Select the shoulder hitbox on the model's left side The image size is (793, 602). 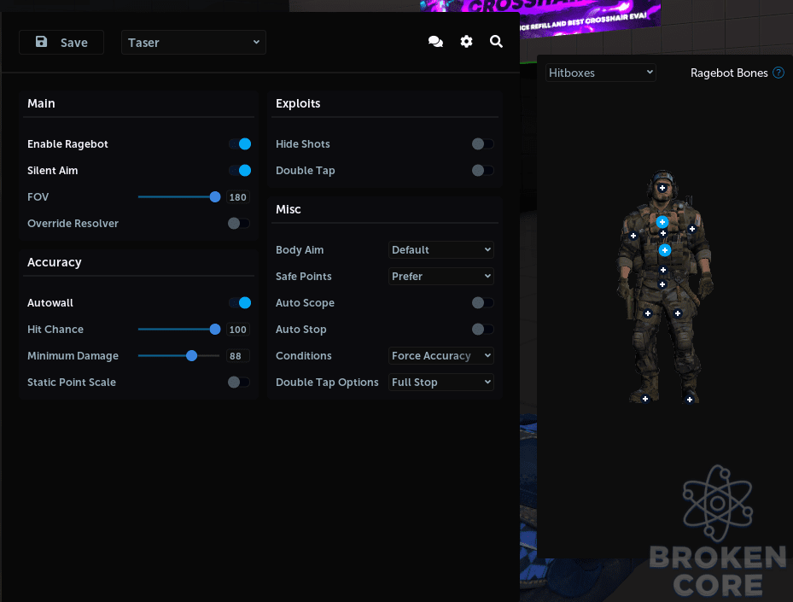point(633,235)
